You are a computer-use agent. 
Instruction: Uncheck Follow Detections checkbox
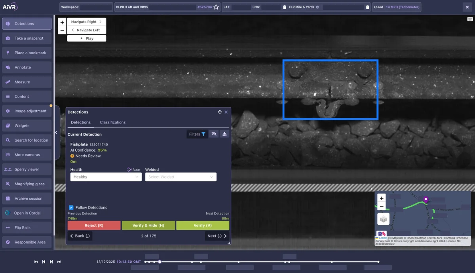coord(71,207)
